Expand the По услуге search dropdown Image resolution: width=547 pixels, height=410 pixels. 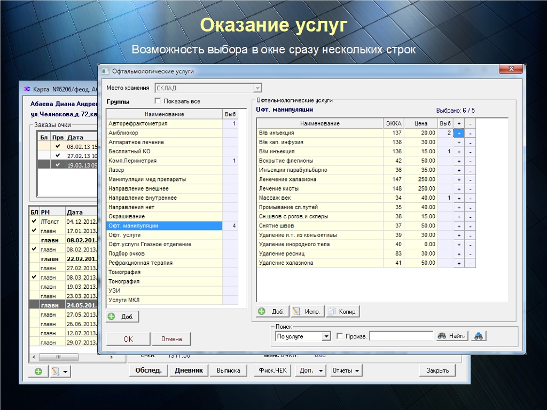[326, 336]
